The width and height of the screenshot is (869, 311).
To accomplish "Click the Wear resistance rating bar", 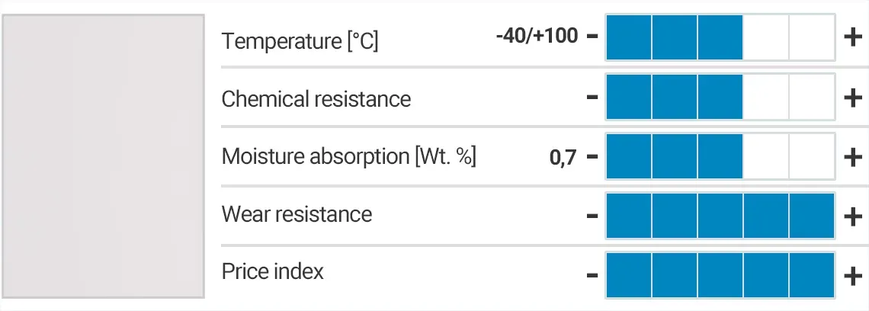I will coord(720,216).
